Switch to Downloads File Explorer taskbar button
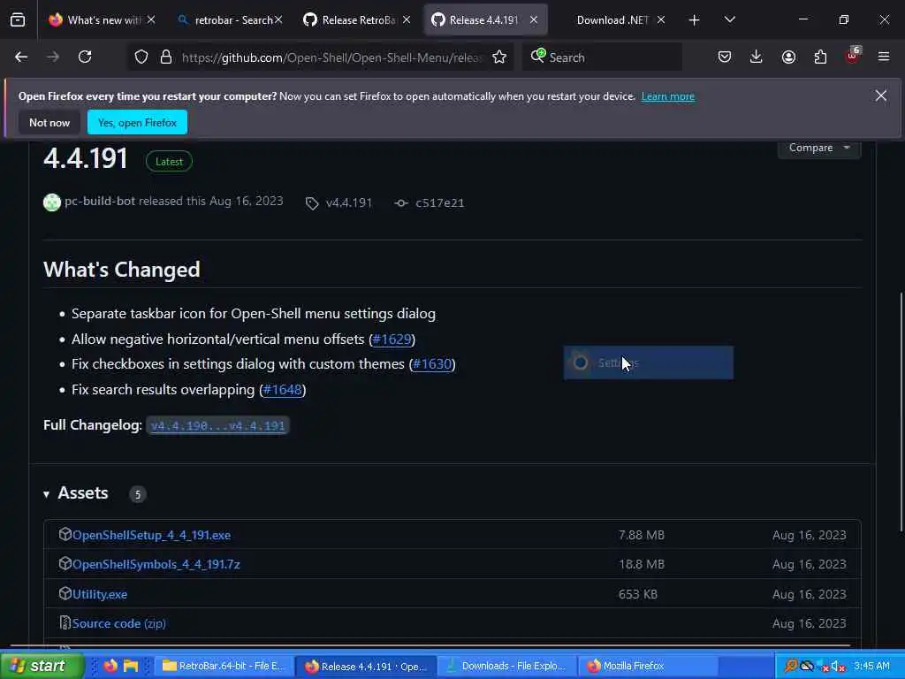The height and width of the screenshot is (679, 905). tap(506, 666)
